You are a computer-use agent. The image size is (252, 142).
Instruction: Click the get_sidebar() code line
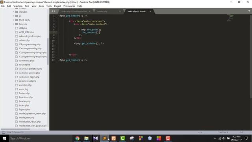pyautogui.click(x=89, y=43)
